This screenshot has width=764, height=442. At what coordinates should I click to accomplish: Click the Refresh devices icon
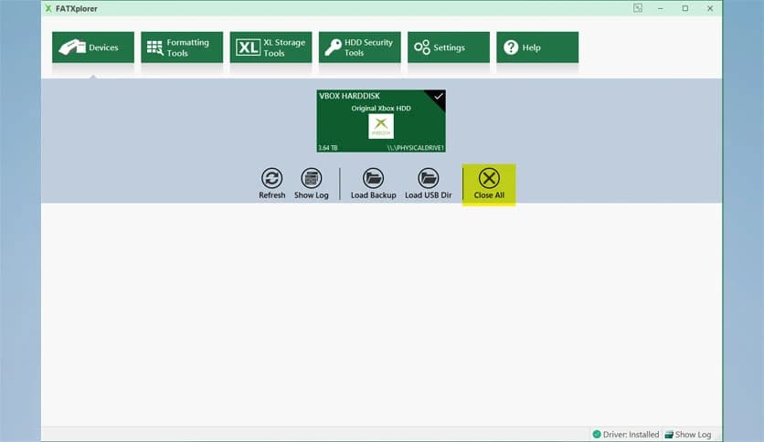tap(272, 178)
